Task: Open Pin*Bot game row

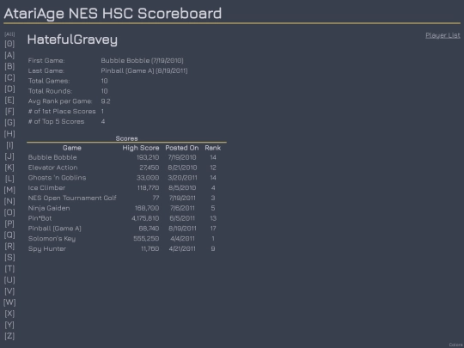Action: click(x=40, y=218)
